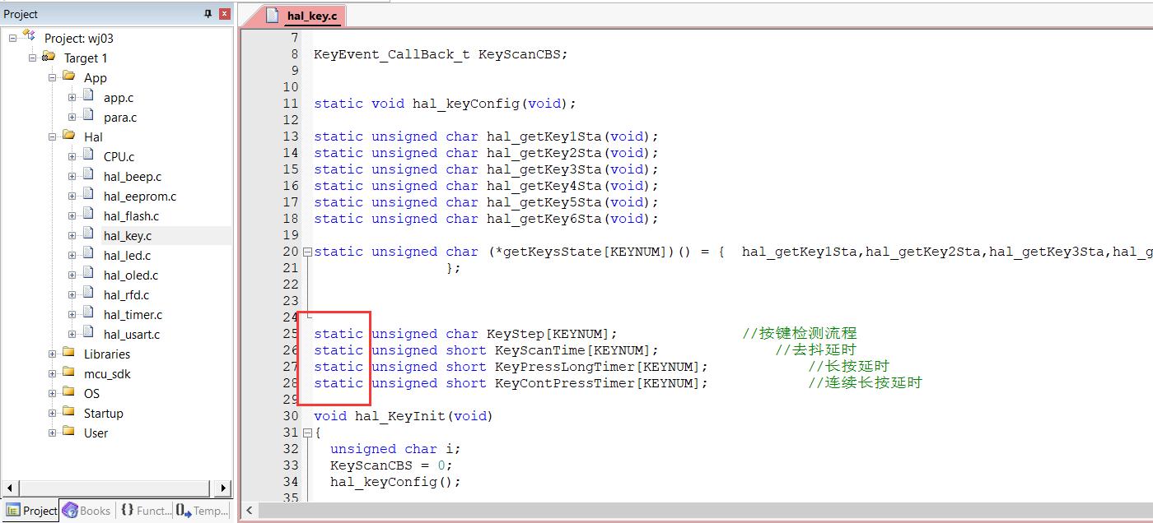Image resolution: width=1153 pixels, height=523 pixels.
Task: Select hal_rfd.c in project tree
Action: click(127, 295)
